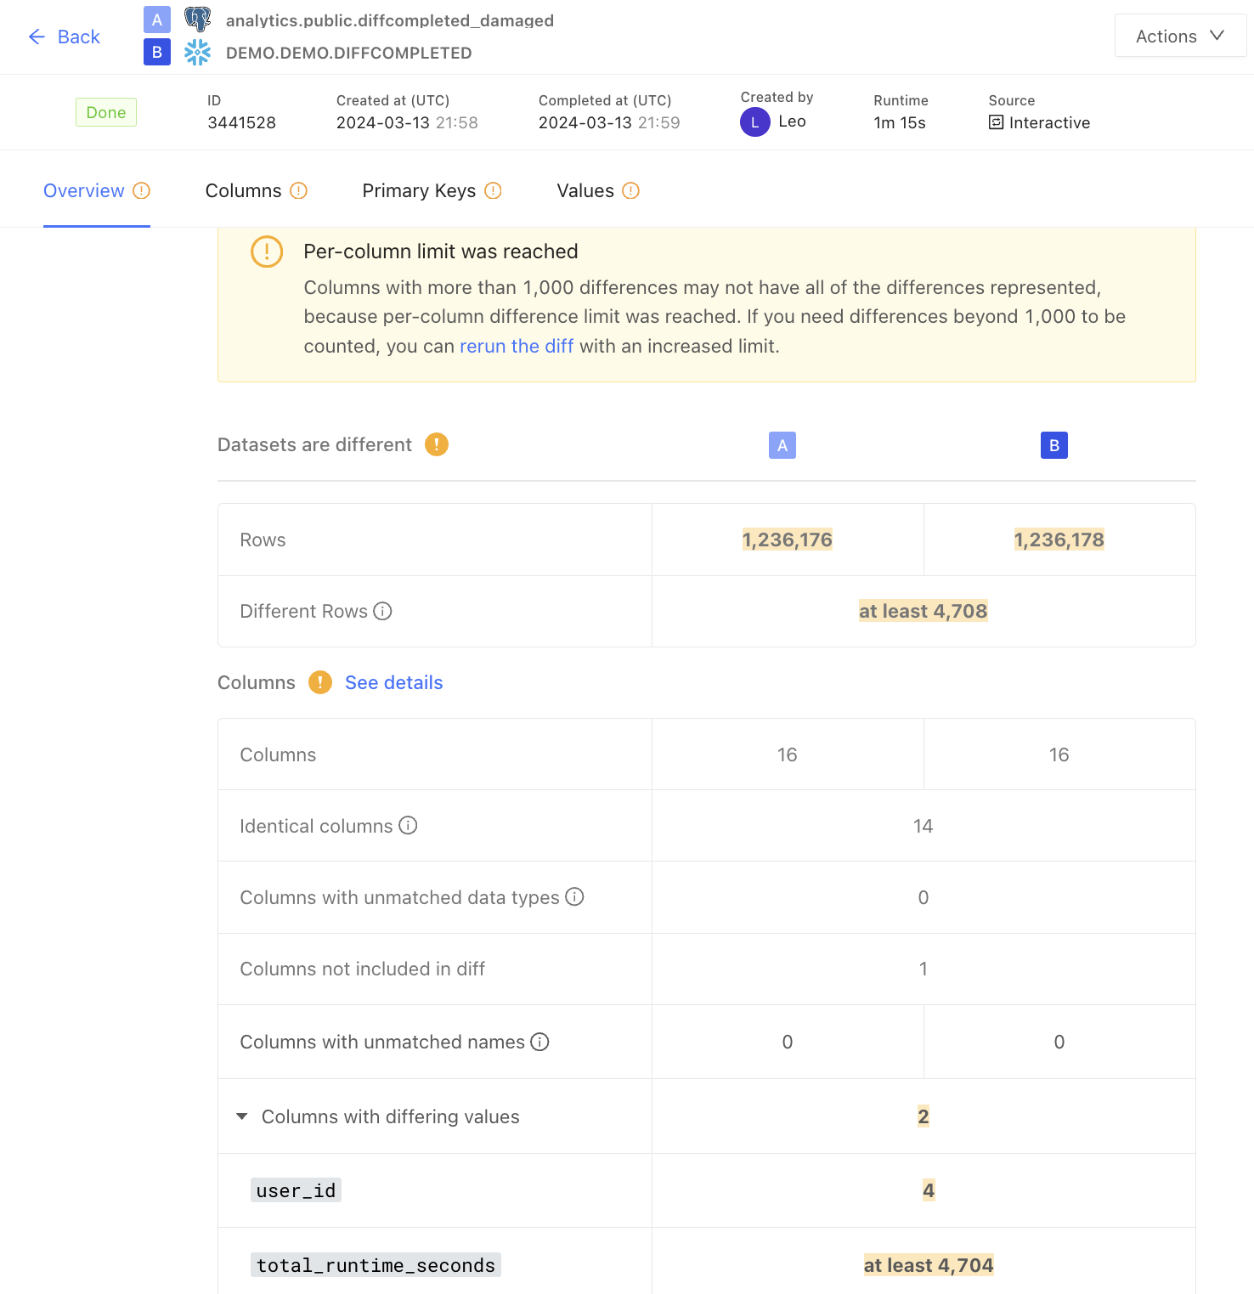Switch to the Columns tab

click(256, 190)
